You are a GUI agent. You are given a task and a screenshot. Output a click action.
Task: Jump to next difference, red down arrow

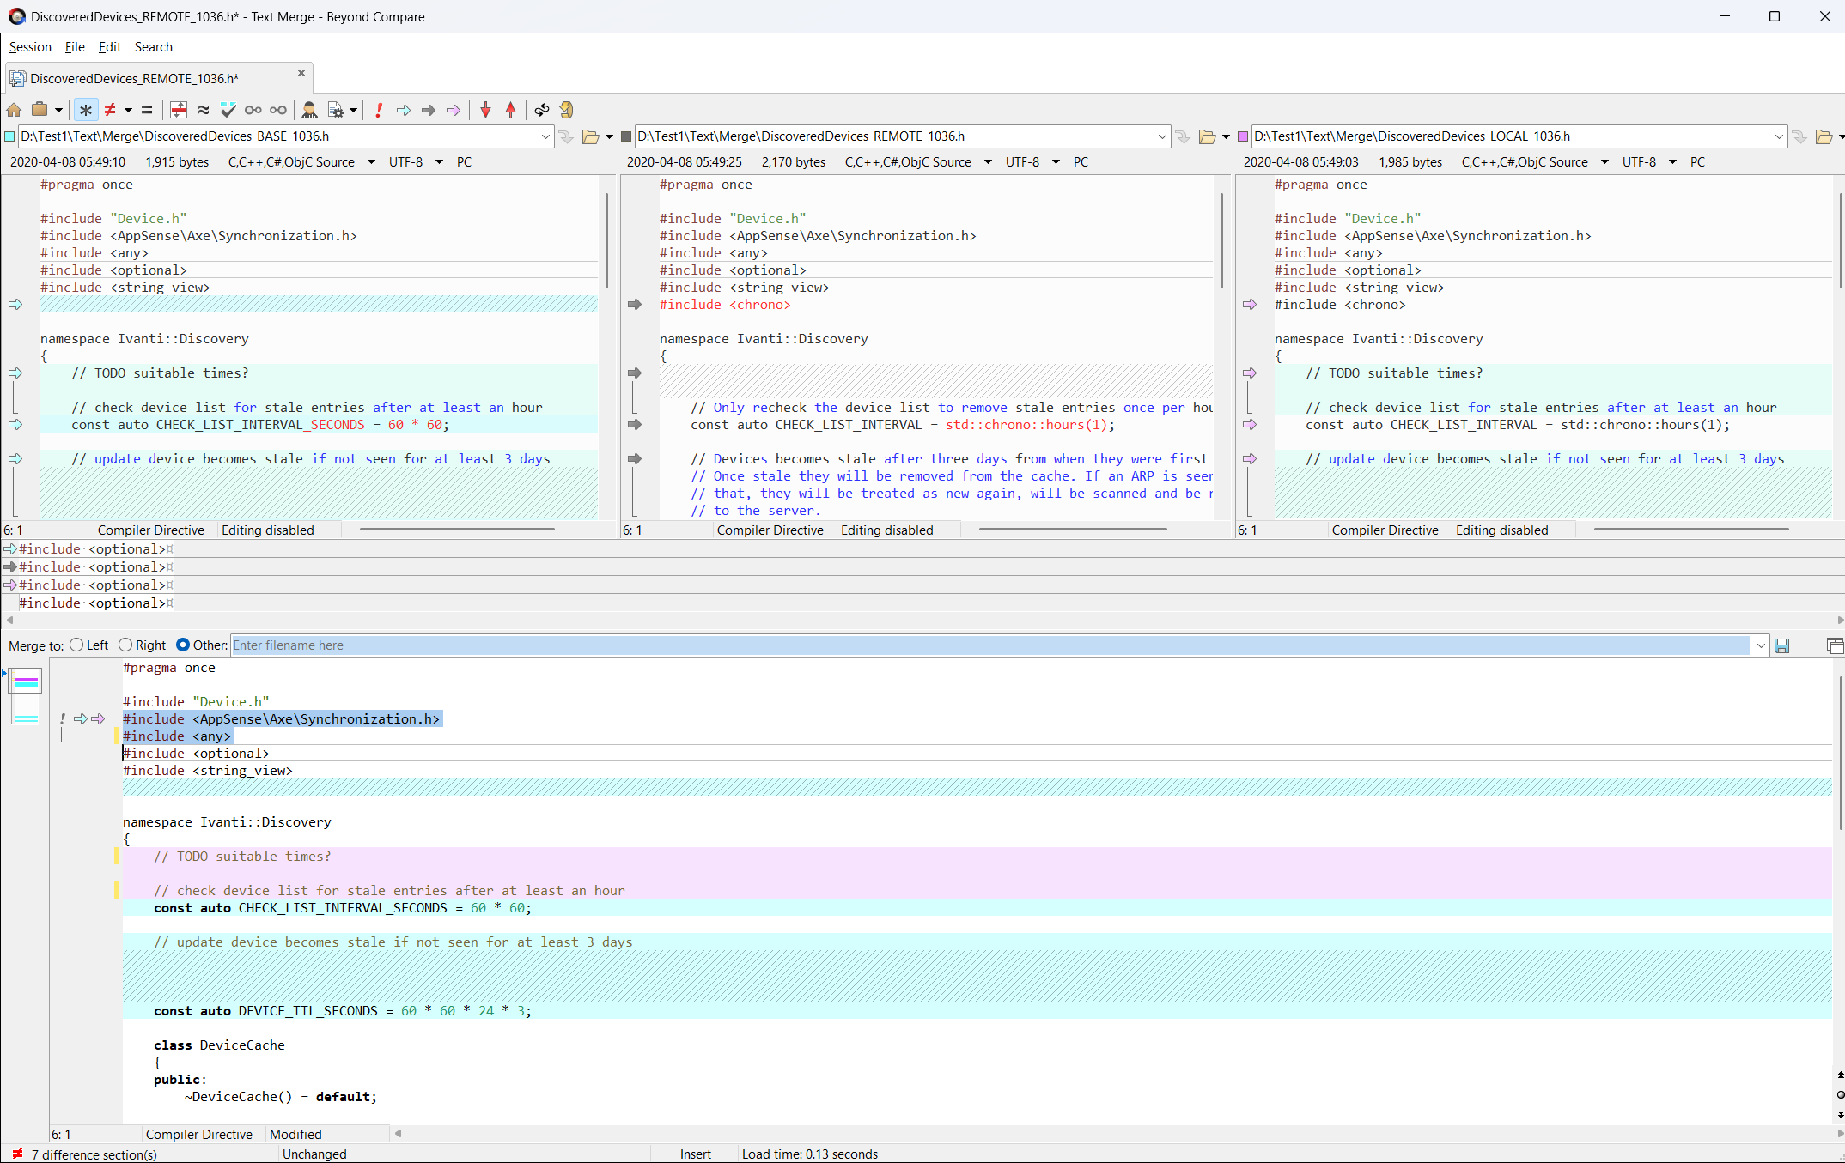coord(486,110)
